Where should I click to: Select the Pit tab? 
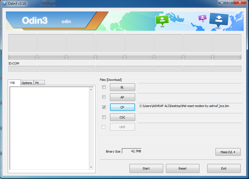click(39, 83)
